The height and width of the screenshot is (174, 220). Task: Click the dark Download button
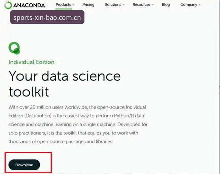click(x=24, y=165)
